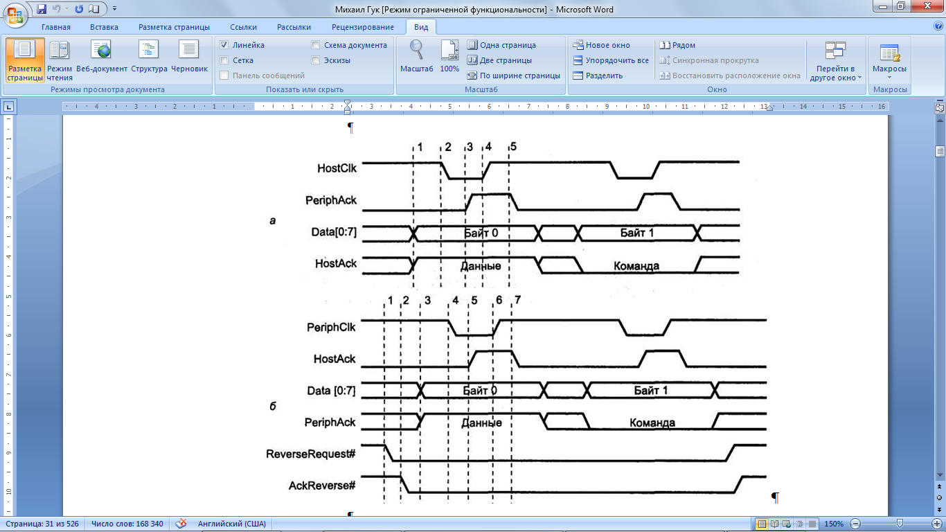Open the ribbon tab Разметка страницы

(174, 27)
